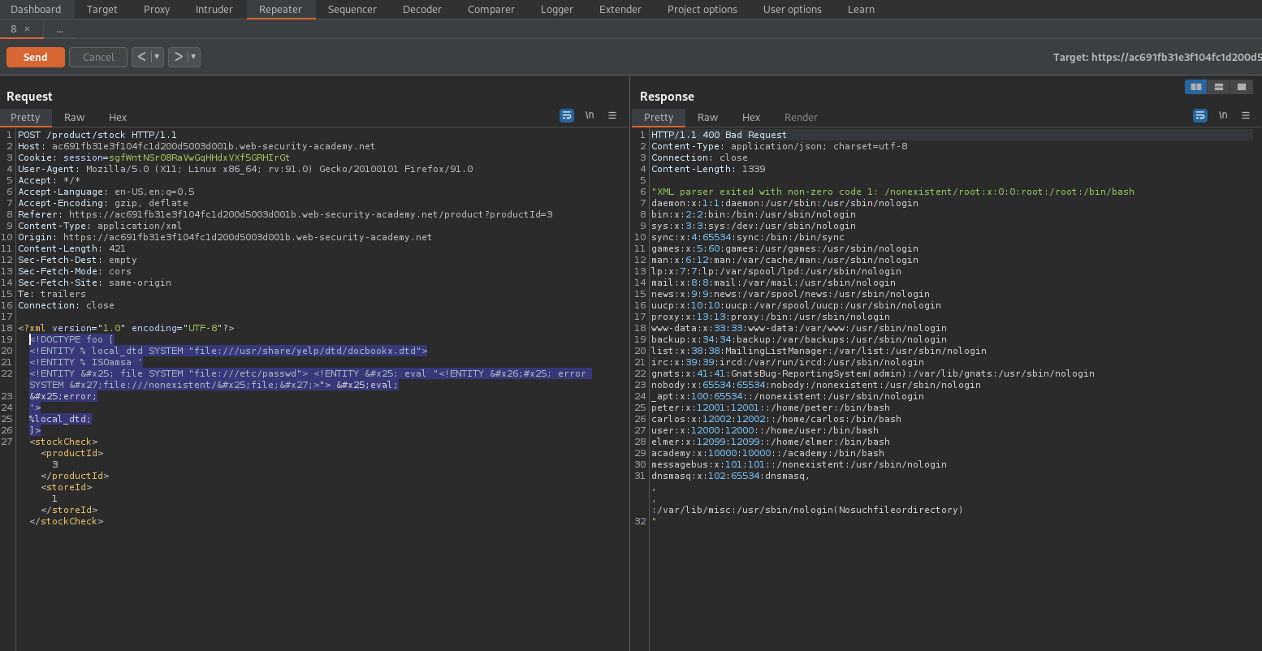
Task: Add new Repeater tab with ellipsis
Action: coord(59,29)
